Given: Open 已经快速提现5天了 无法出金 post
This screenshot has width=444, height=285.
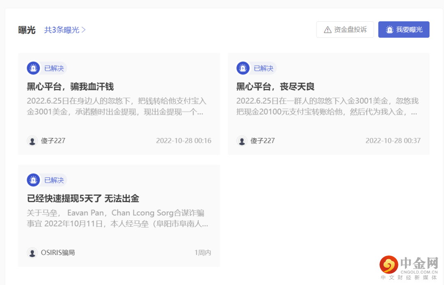Looking at the screenshot, I should [x=84, y=198].
